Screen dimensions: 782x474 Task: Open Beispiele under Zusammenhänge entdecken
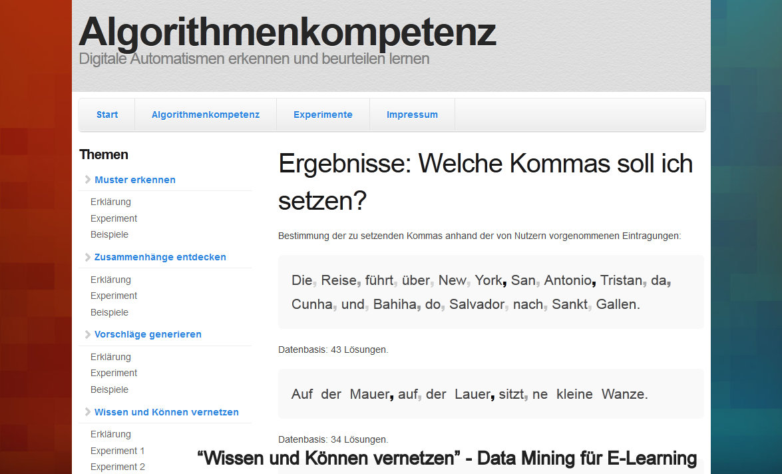(x=109, y=312)
